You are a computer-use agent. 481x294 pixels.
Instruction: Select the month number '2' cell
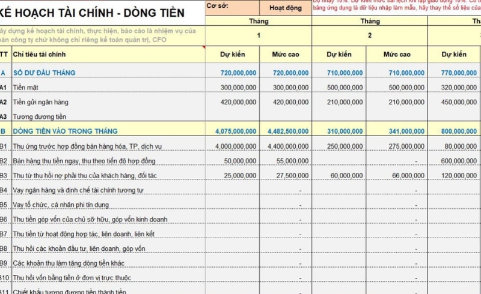coord(370,35)
